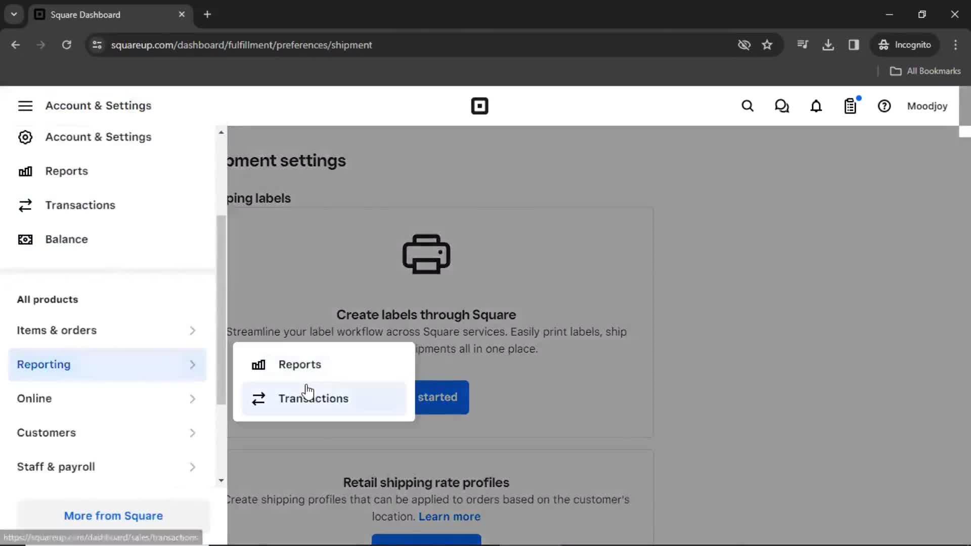Screen dimensions: 971x546
Task: Select Reports in the flyout menu
Action: point(324,365)
